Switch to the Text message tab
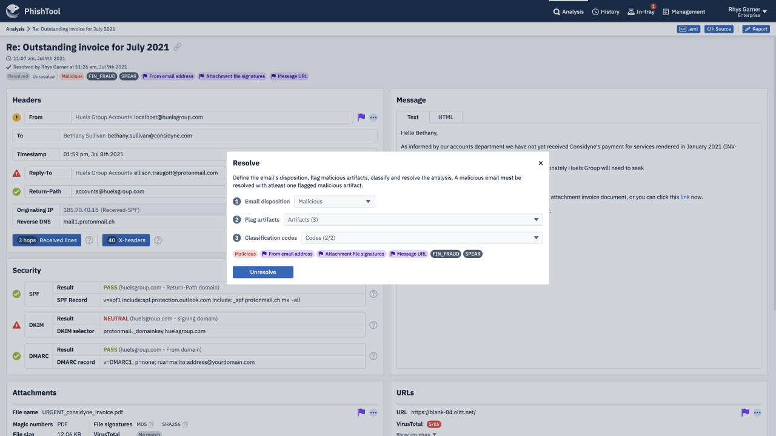 [413, 117]
